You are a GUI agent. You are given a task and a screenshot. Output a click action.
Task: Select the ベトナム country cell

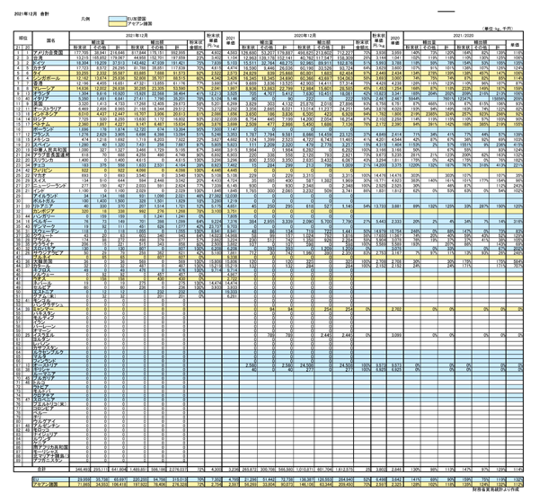click(51, 124)
